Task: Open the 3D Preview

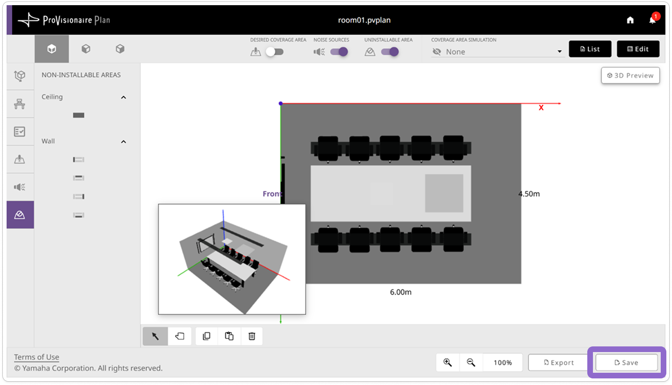Action: click(630, 75)
